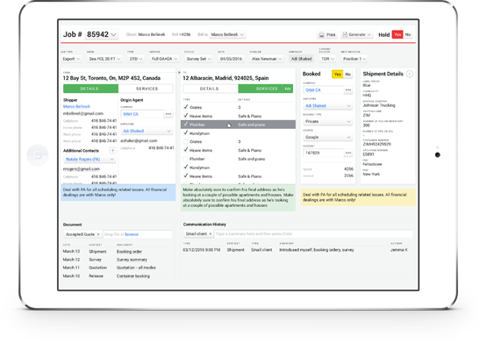Open Shipper link Marco Bellineli
This screenshot has width=480, height=343.
click(x=76, y=106)
